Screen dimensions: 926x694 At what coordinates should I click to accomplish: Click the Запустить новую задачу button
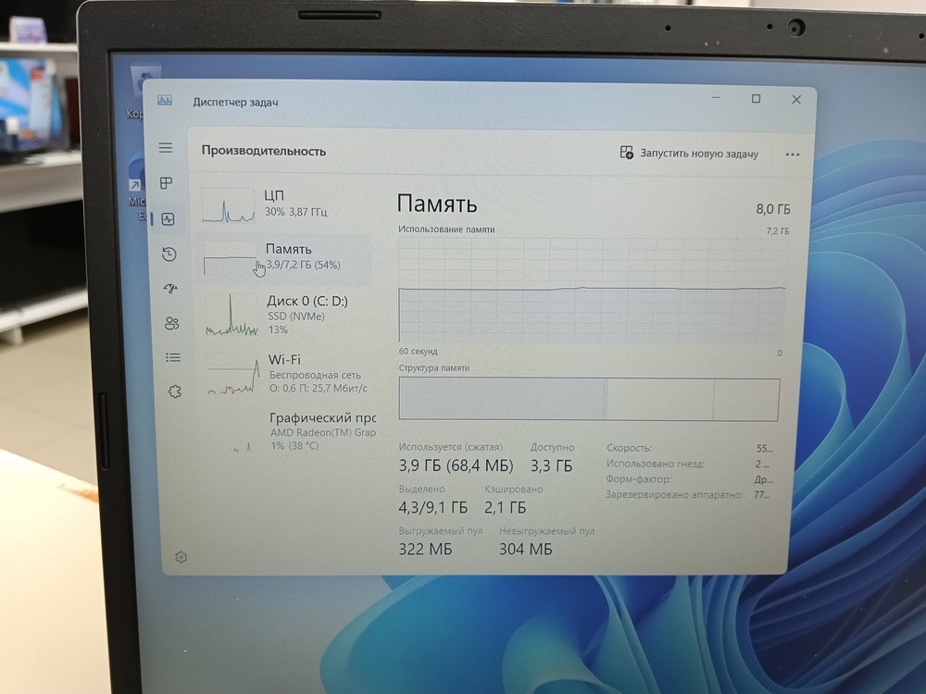point(689,153)
